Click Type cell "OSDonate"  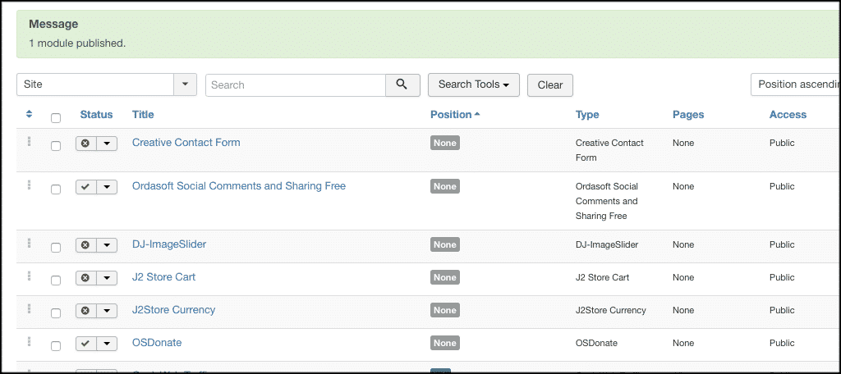tap(596, 343)
